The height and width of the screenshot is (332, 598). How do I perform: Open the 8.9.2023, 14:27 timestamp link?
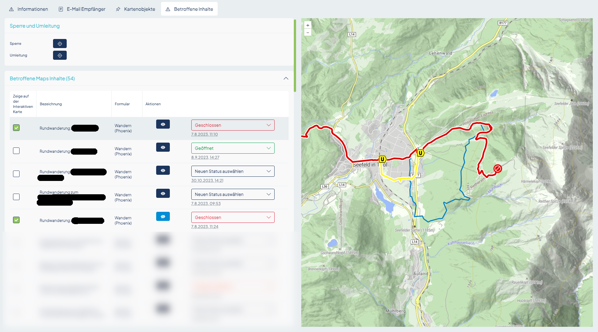click(205, 158)
